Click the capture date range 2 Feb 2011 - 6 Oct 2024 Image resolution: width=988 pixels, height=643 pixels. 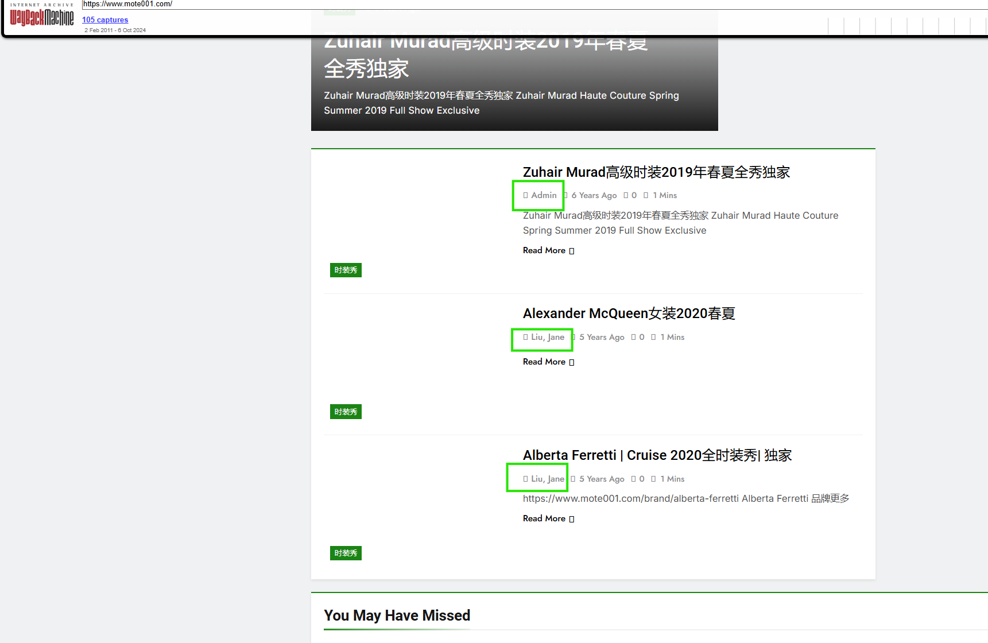(x=115, y=30)
